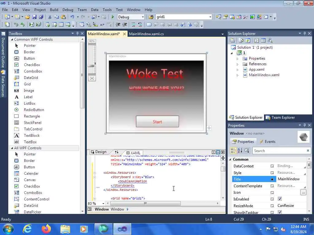Click the Save All toolbar icon

pos(41,17)
